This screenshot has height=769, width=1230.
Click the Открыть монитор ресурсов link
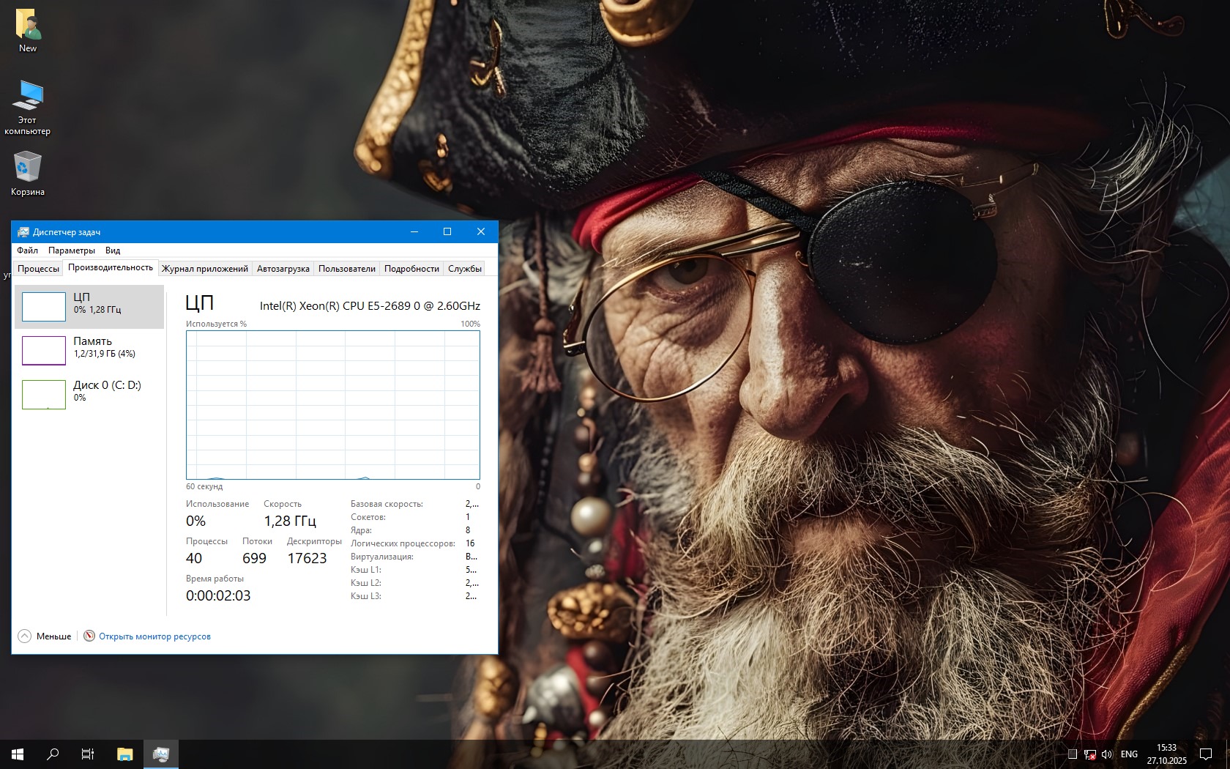click(154, 636)
